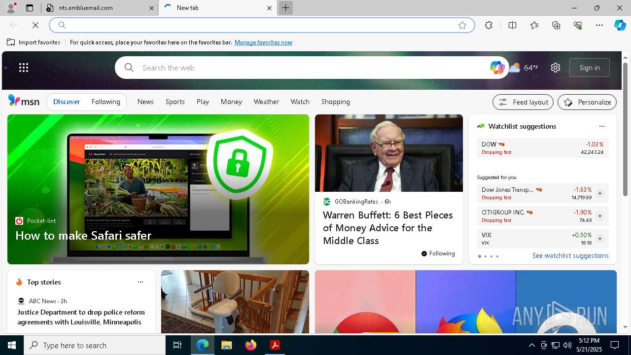Select the Following feed tab
Viewport: 631px width, 355px height.
pos(105,102)
